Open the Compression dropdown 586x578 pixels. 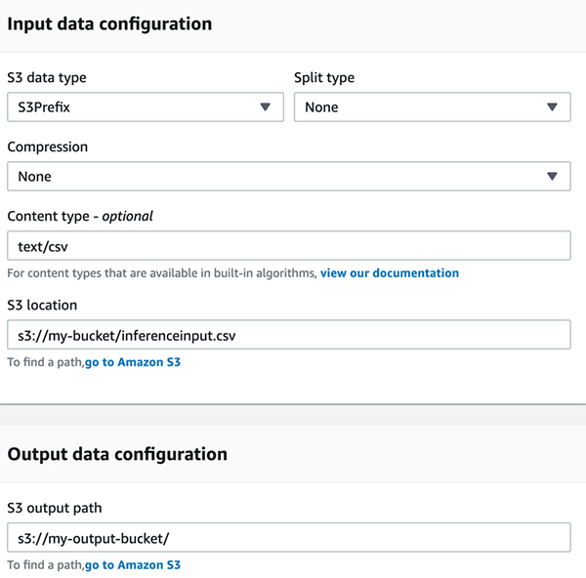pyautogui.click(x=289, y=177)
